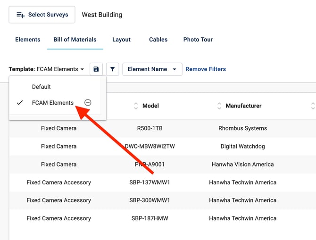Go to the Cables tab
316x240 pixels.
point(158,40)
